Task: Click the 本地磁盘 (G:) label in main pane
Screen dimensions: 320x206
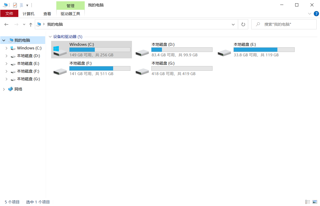Action: click(x=163, y=63)
